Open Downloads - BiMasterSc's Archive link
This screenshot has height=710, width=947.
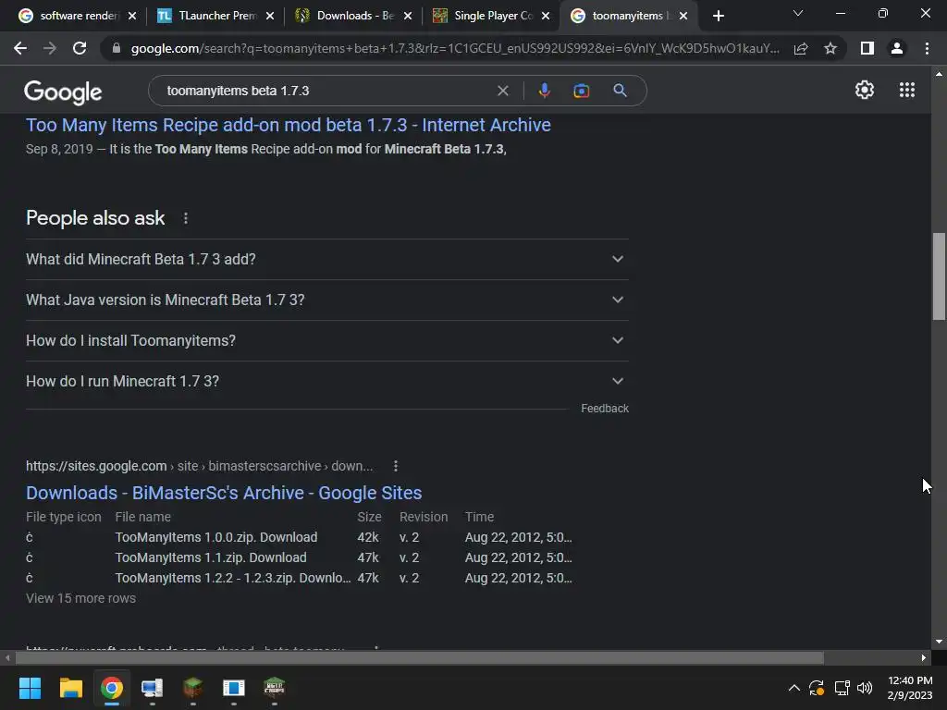click(224, 493)
